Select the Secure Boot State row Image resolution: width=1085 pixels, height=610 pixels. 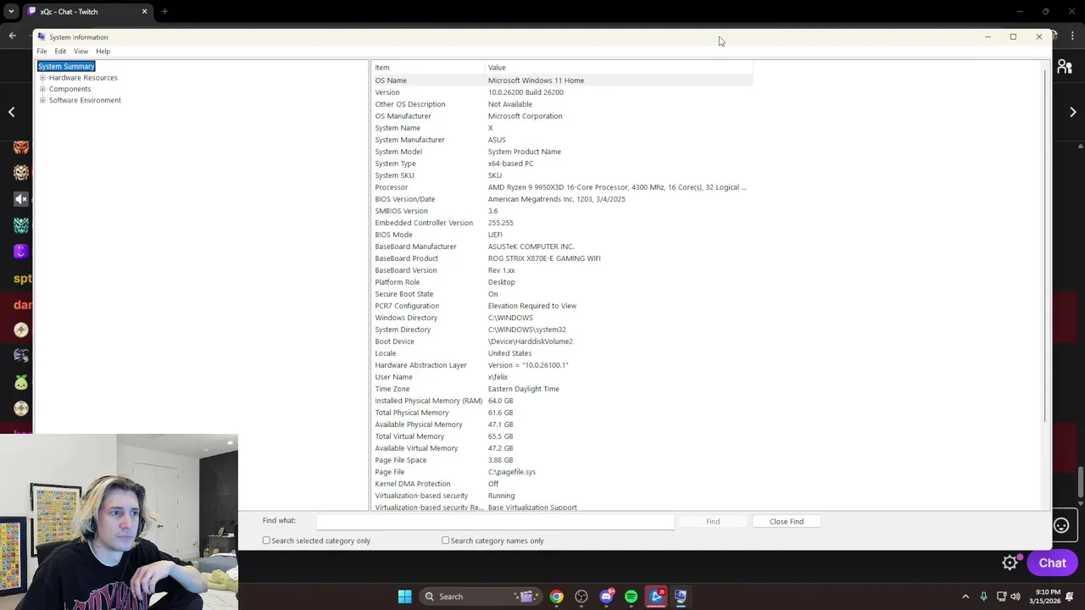point(563,294)
